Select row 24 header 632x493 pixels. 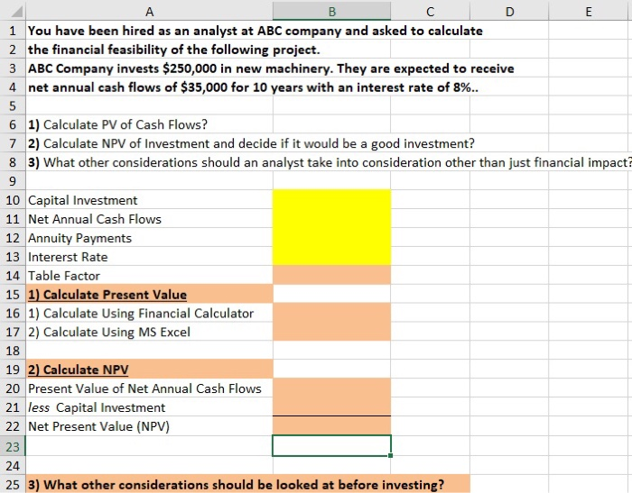13,466
